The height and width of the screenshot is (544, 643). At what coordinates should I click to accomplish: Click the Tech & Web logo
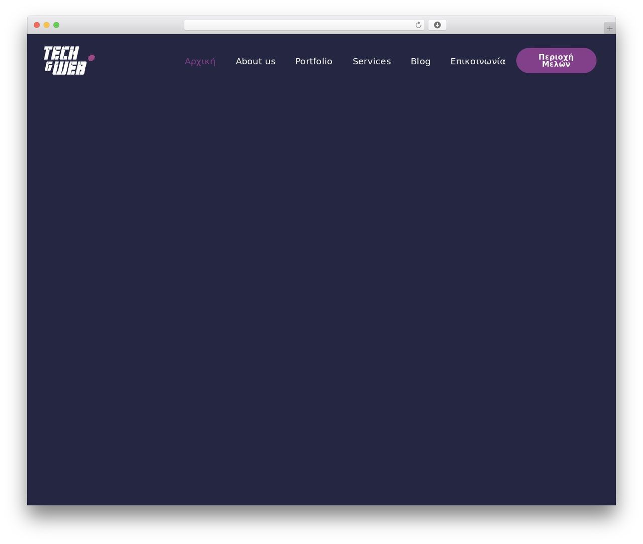69,61
